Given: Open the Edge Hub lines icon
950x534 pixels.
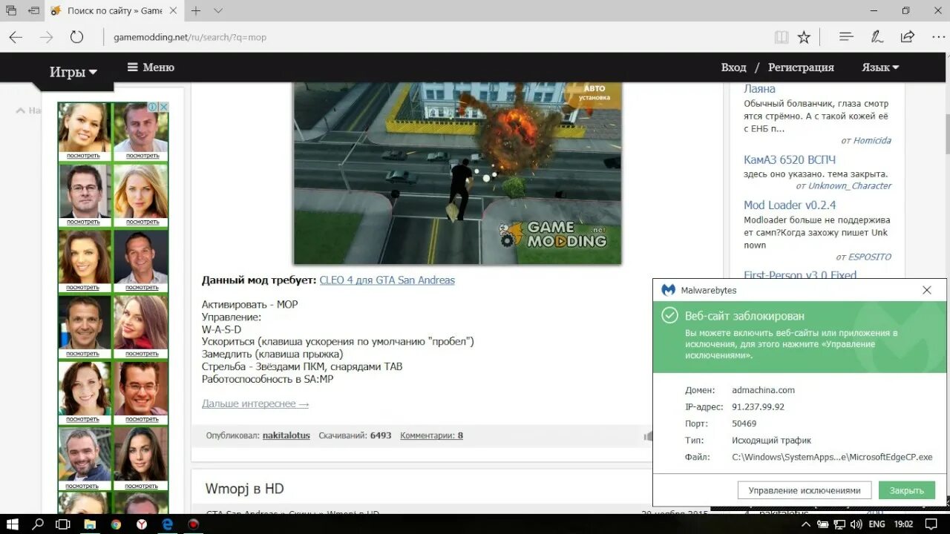Looking at the screenshot, I should click(846, 36).
